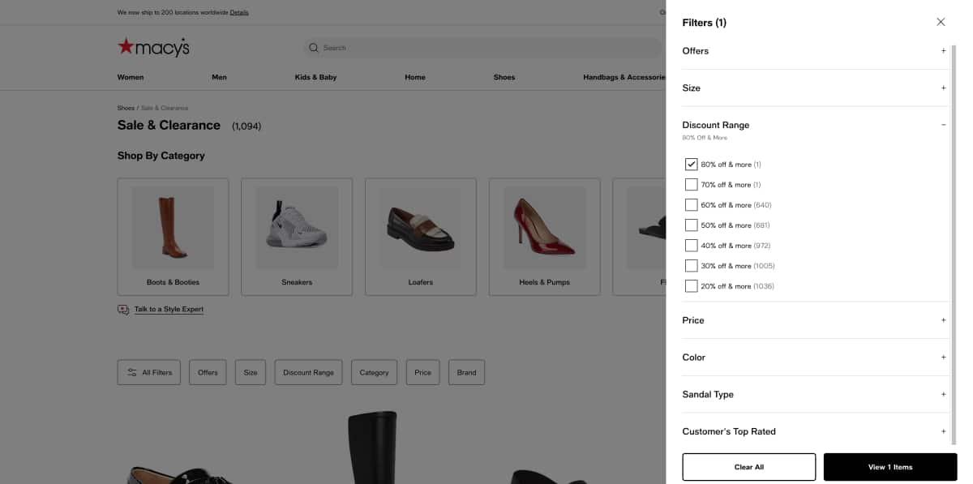This screenshot has height=484, width=973.
Task: Click the Clear All button
Action: pos(748,466)
